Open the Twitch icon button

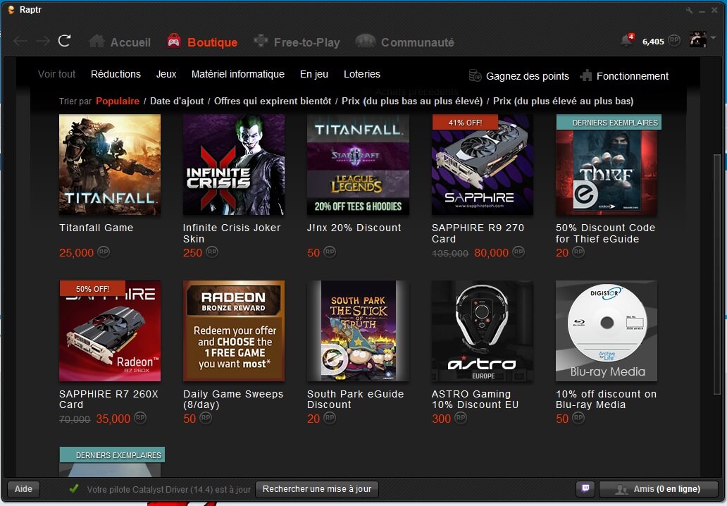click(585, 489)
